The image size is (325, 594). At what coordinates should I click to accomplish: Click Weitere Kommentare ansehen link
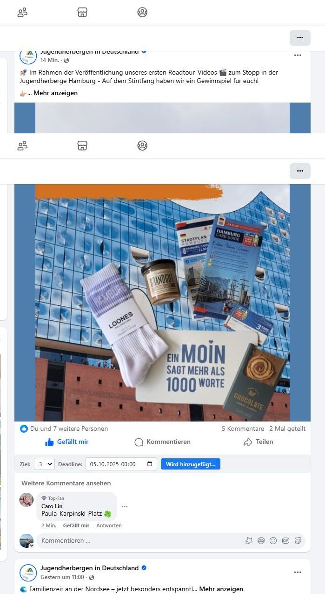coord(66,483)
